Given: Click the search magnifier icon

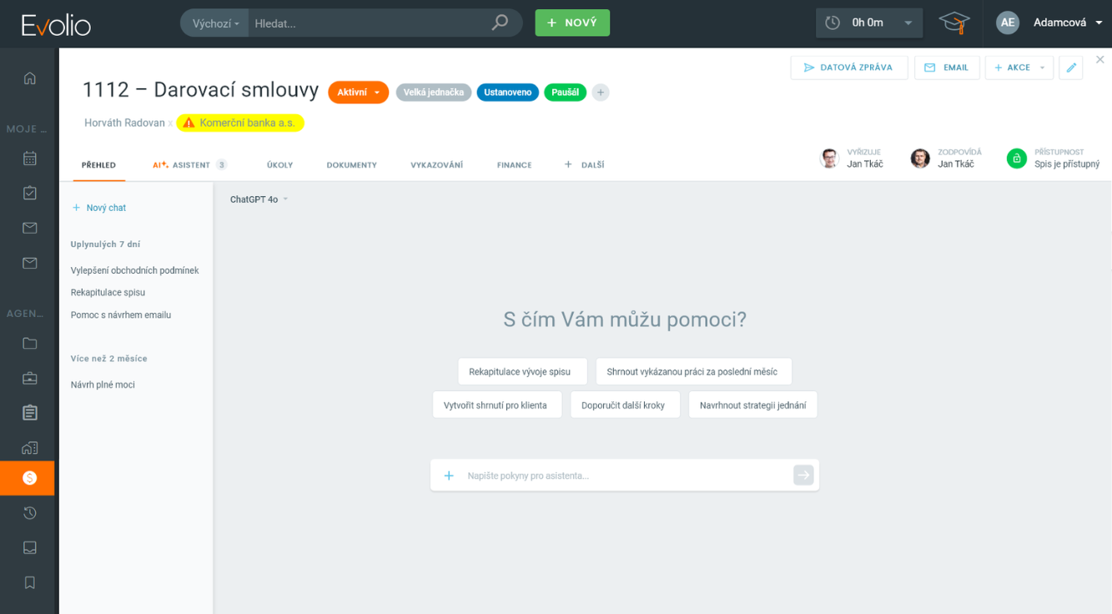Looking at the screenshot, I should coord(500,23).
